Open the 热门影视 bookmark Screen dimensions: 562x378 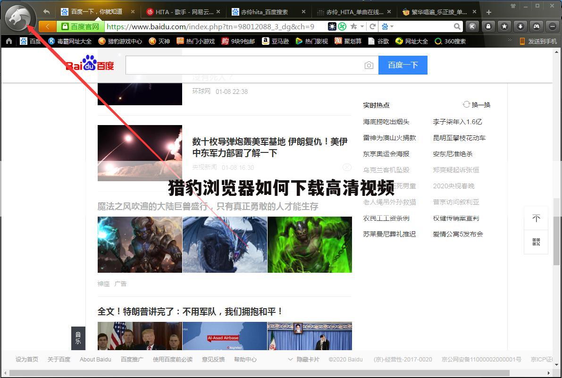311,41
